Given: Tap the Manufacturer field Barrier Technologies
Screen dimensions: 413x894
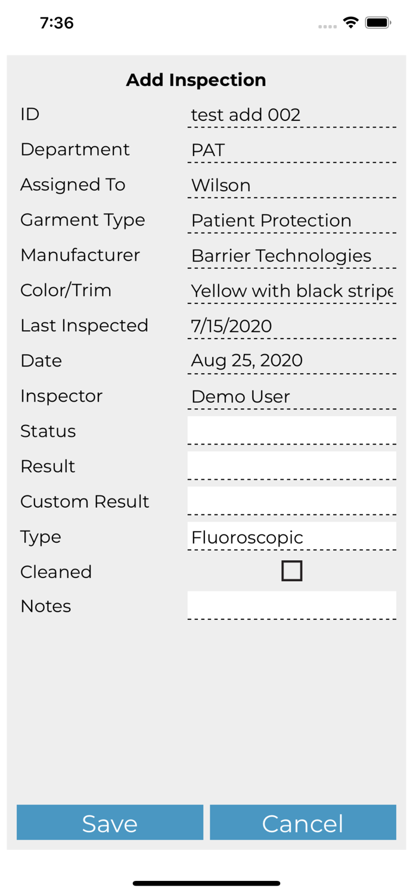Looking at the screenshot, I should 291,255.
